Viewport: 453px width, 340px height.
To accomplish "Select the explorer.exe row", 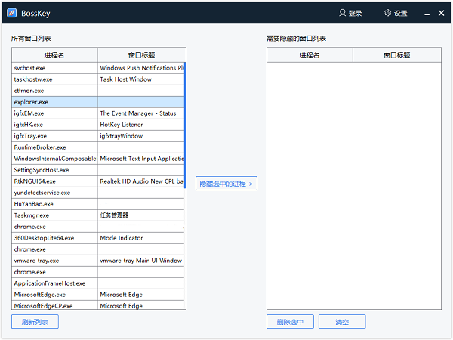I will (x=98, y=102).
